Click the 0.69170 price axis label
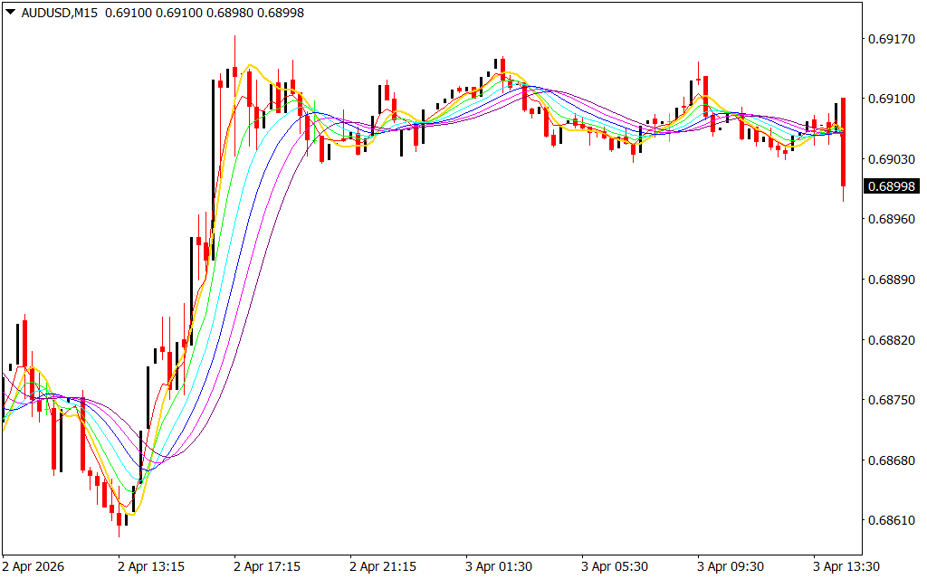This screenshot has height=579, width=927. tap(891, 38)
